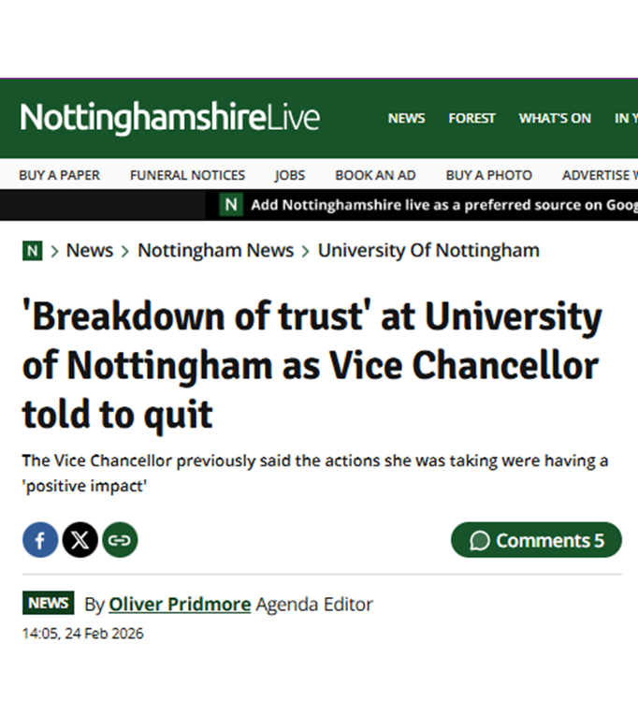Copy the article link icon
Screen dimensions: 638x702
point(120,540)
